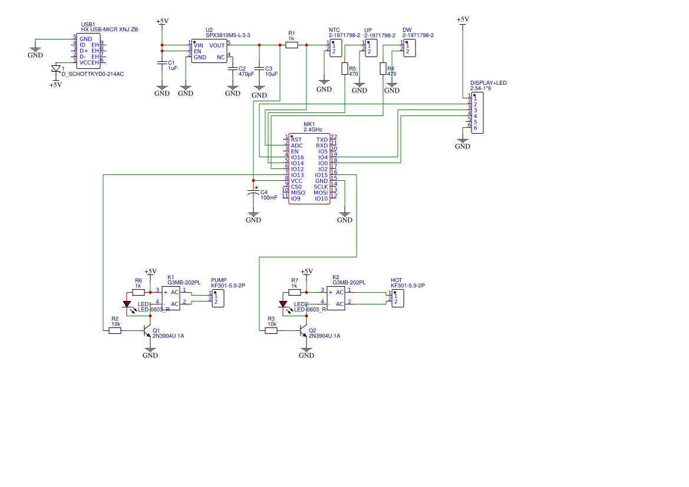Click the "HX USB-MICR XNJ ZB" label
This screenshot has width=689, height=487.
(110, 29)
